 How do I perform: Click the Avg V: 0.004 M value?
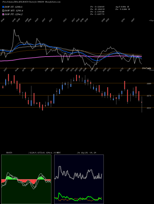click(122, 7)
